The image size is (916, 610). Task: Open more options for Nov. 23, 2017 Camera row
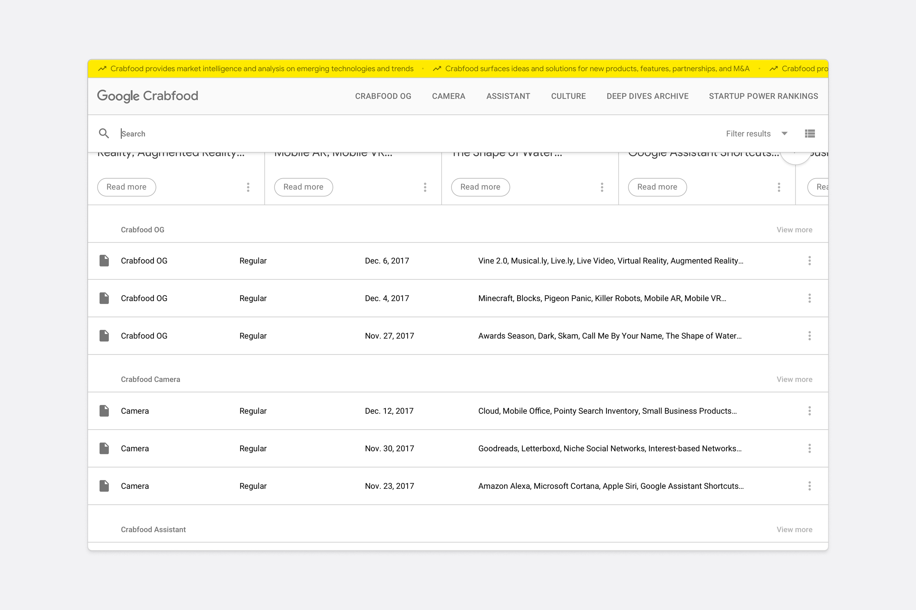809,486
